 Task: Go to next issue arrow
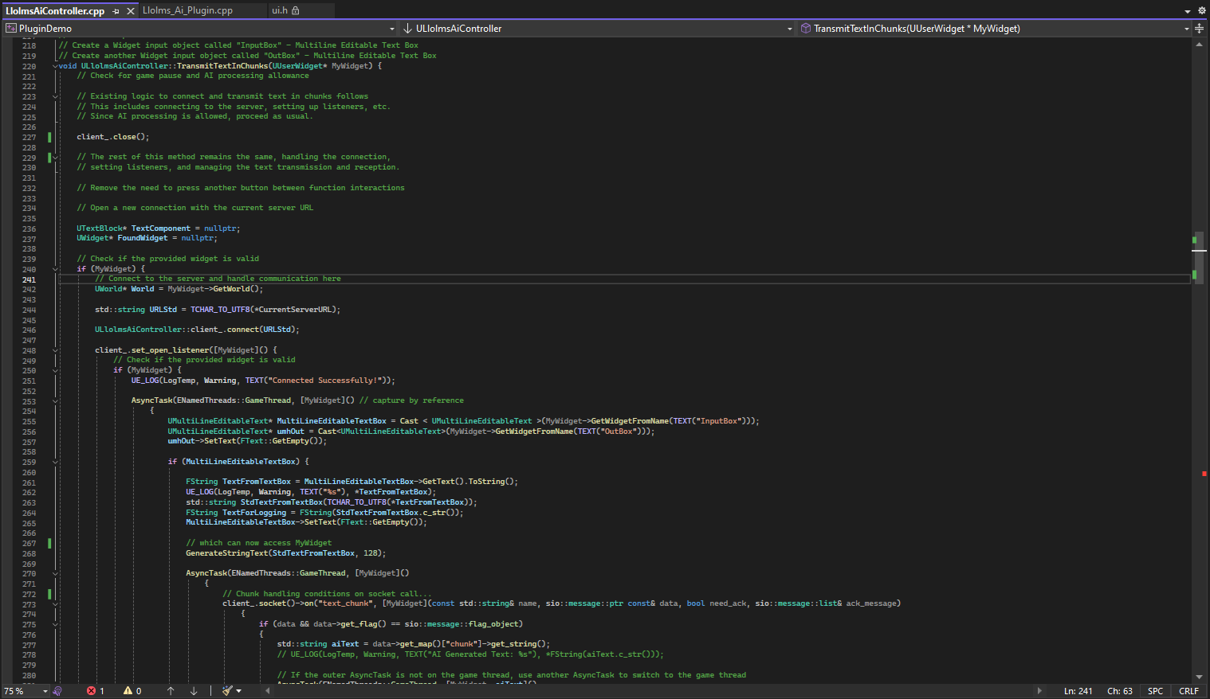[x=194, y=691]
